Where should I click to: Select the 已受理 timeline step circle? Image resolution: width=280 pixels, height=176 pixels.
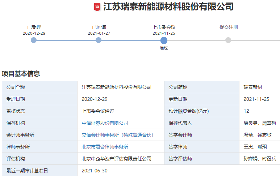click(x=34, y=40)
